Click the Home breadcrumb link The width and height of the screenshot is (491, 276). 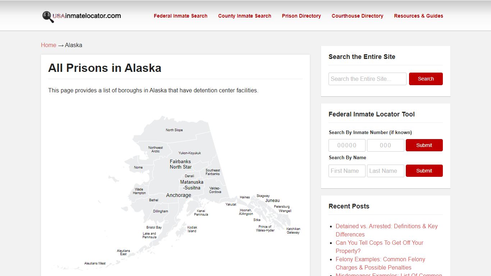pos(49,45)
